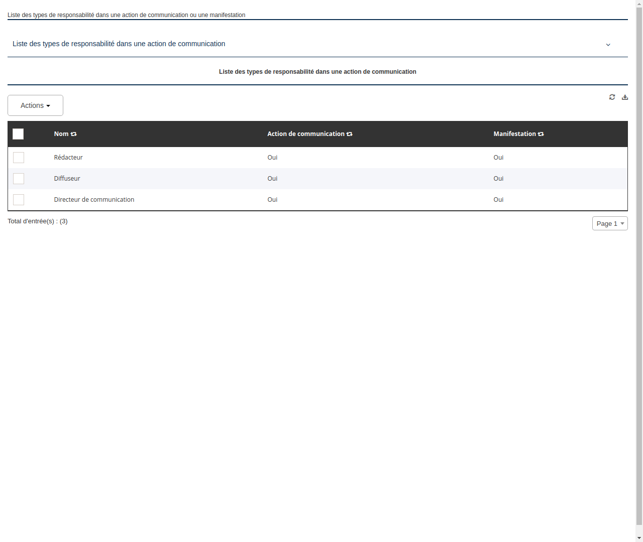
Task: Click the Manifestation column header
Action: tap(515, 134)
